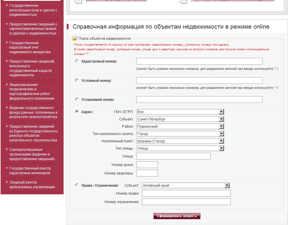The height and width of the screenshot is (225, 288).
Task: Select the Условный номер radio button
Action: coord(77,80)
